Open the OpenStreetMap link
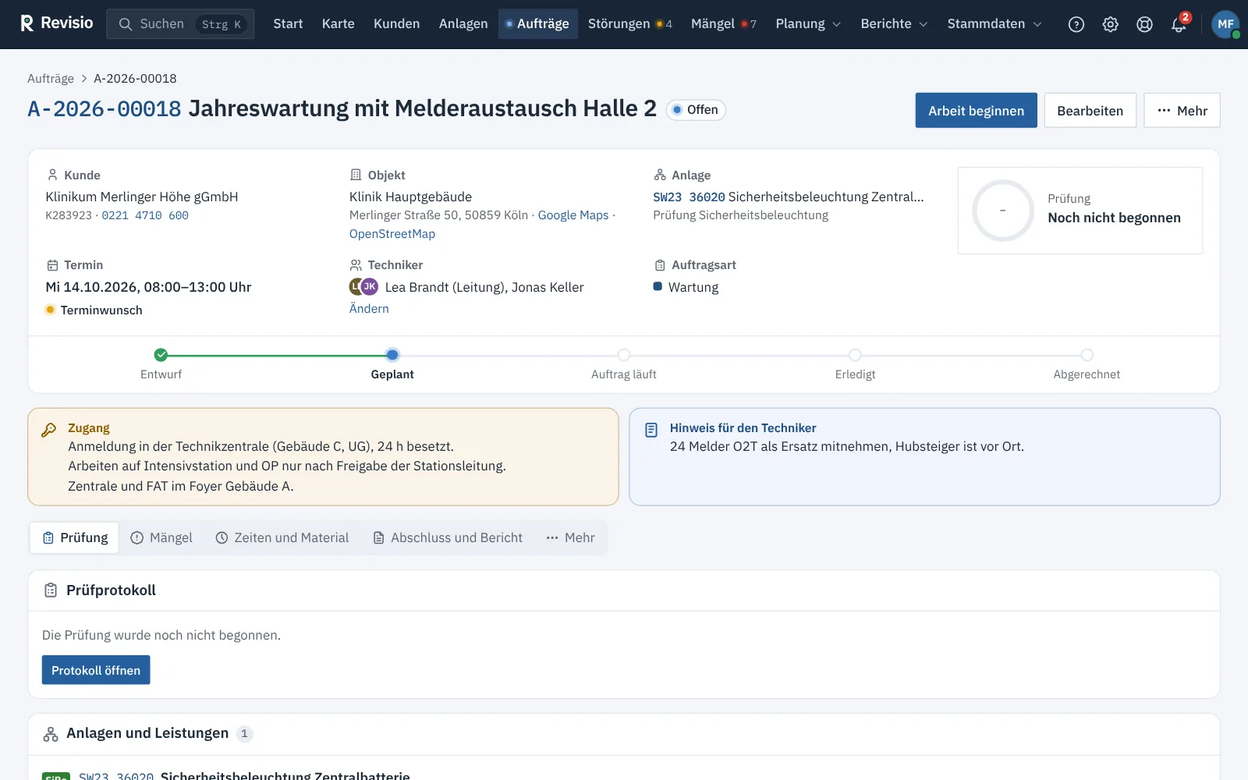The height and width of the screenshot is (780, 1248). coord(392,234)
